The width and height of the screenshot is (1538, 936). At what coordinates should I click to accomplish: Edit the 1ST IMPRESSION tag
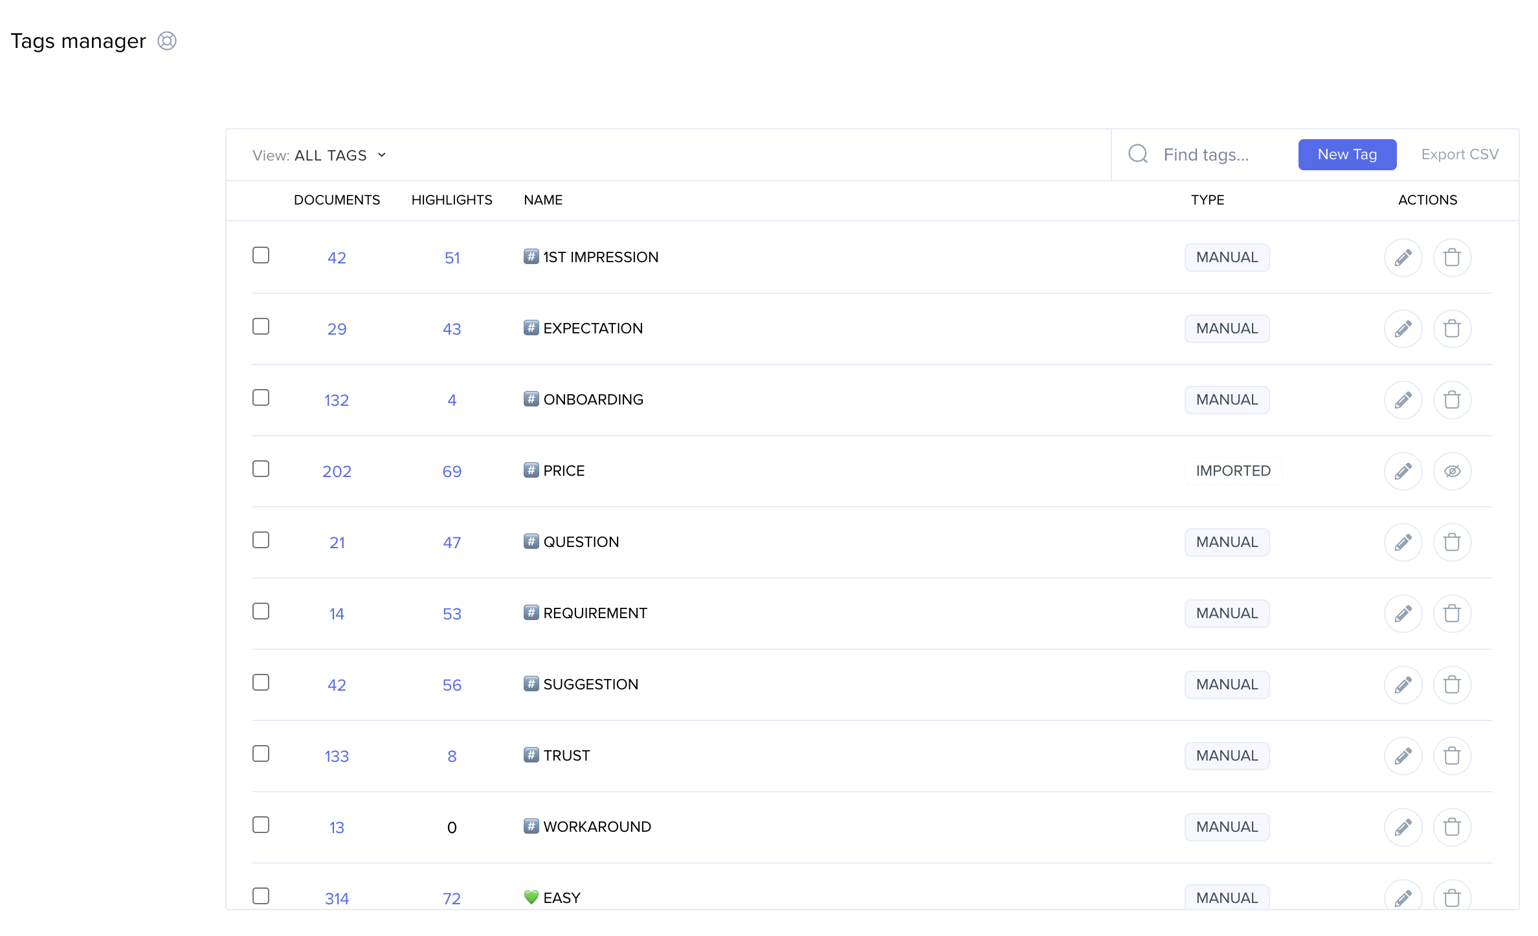(1403, 258)
